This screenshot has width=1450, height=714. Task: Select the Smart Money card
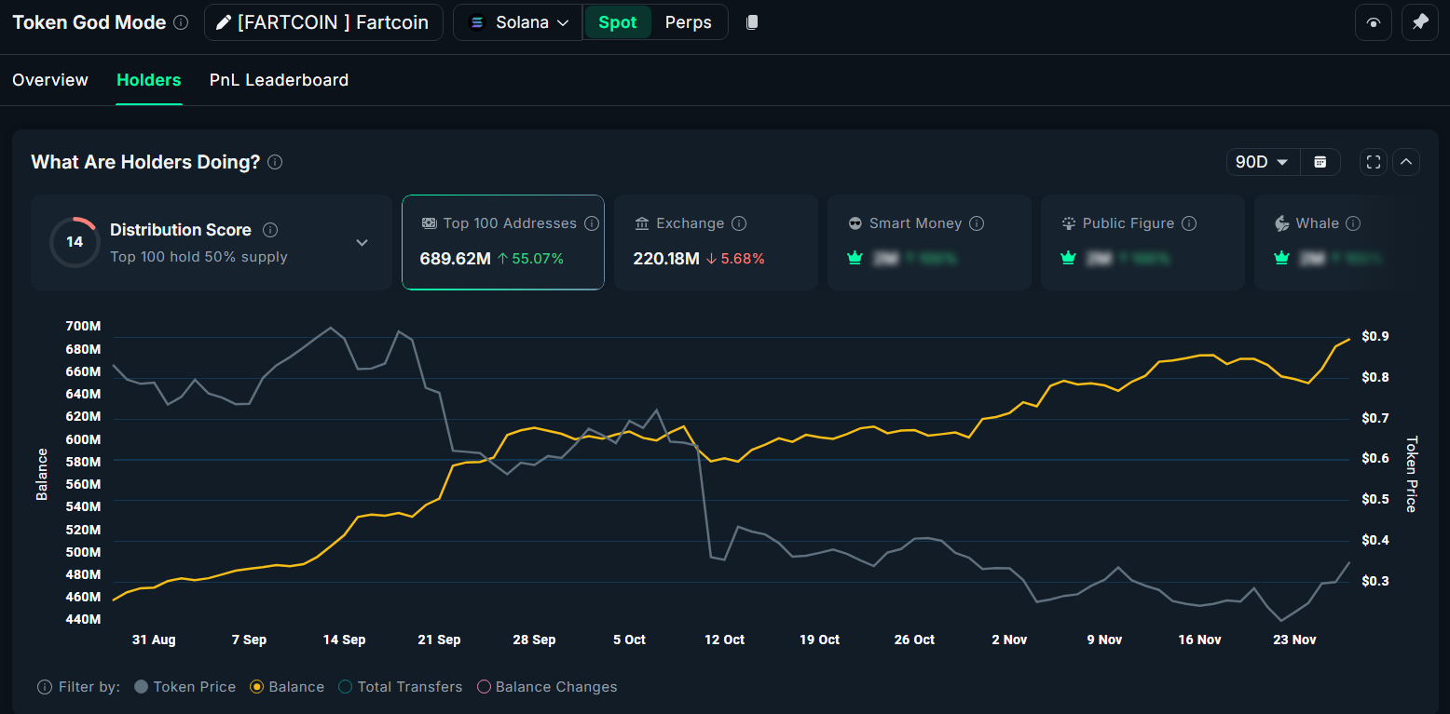tap(928, 242)
